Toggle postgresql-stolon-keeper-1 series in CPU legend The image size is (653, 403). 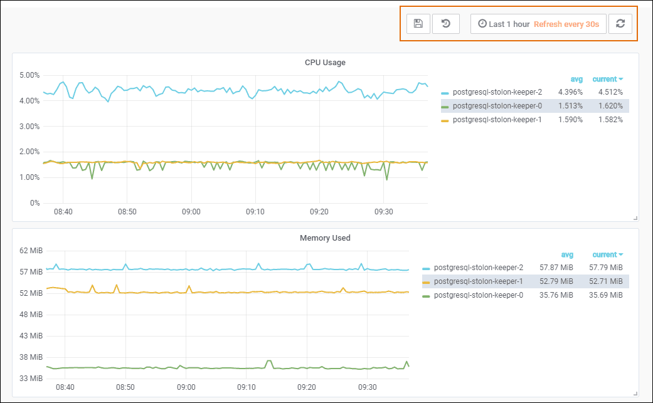[x=497, y=120]
